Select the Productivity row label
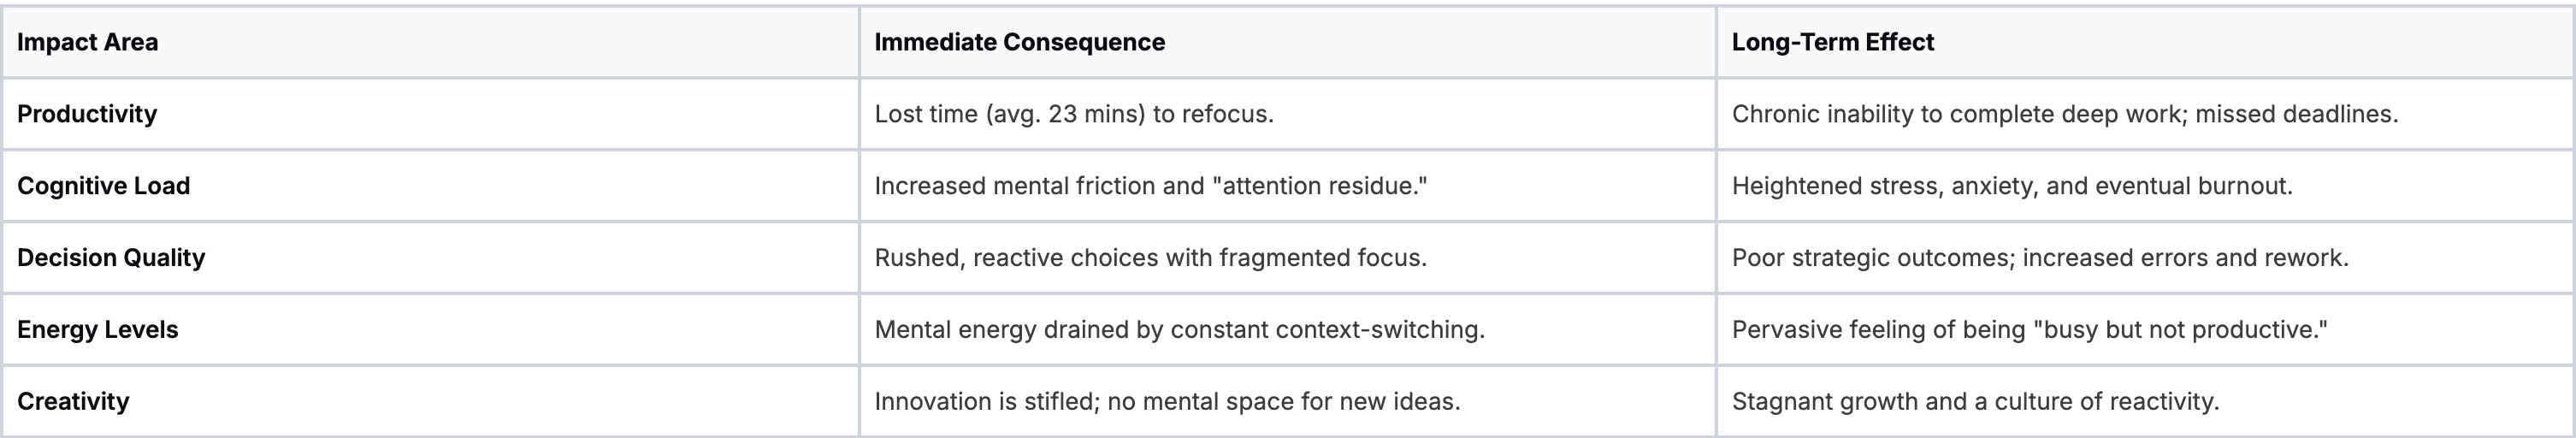The image size is (2576, 438). (87, 114)
